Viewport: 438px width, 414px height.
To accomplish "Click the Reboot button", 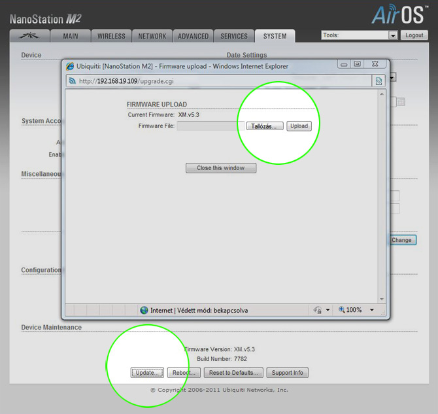I will (184, 373).
